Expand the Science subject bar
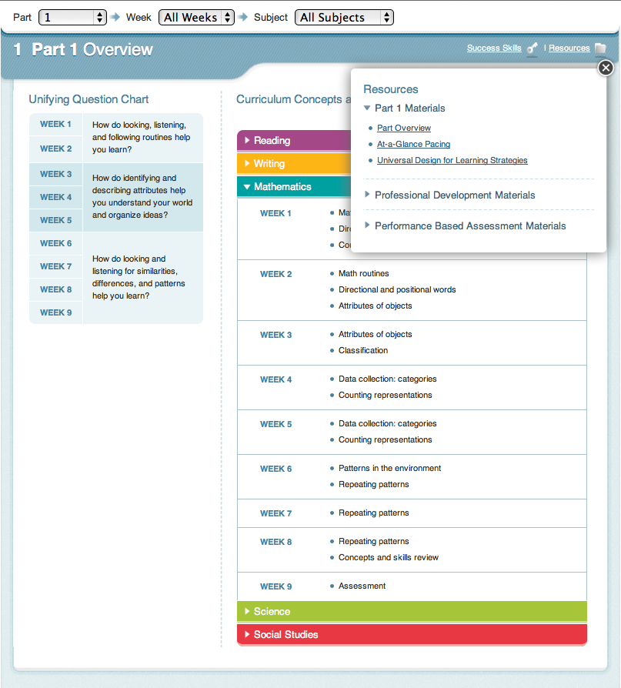Image resolution: width=621 pixels, height=688 pixels. (x=412, y=611)
